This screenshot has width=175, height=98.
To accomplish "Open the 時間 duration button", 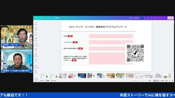I will click(47, 81).
